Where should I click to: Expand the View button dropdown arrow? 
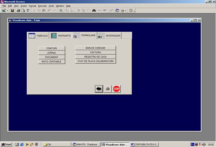click(x=8, y=10)
